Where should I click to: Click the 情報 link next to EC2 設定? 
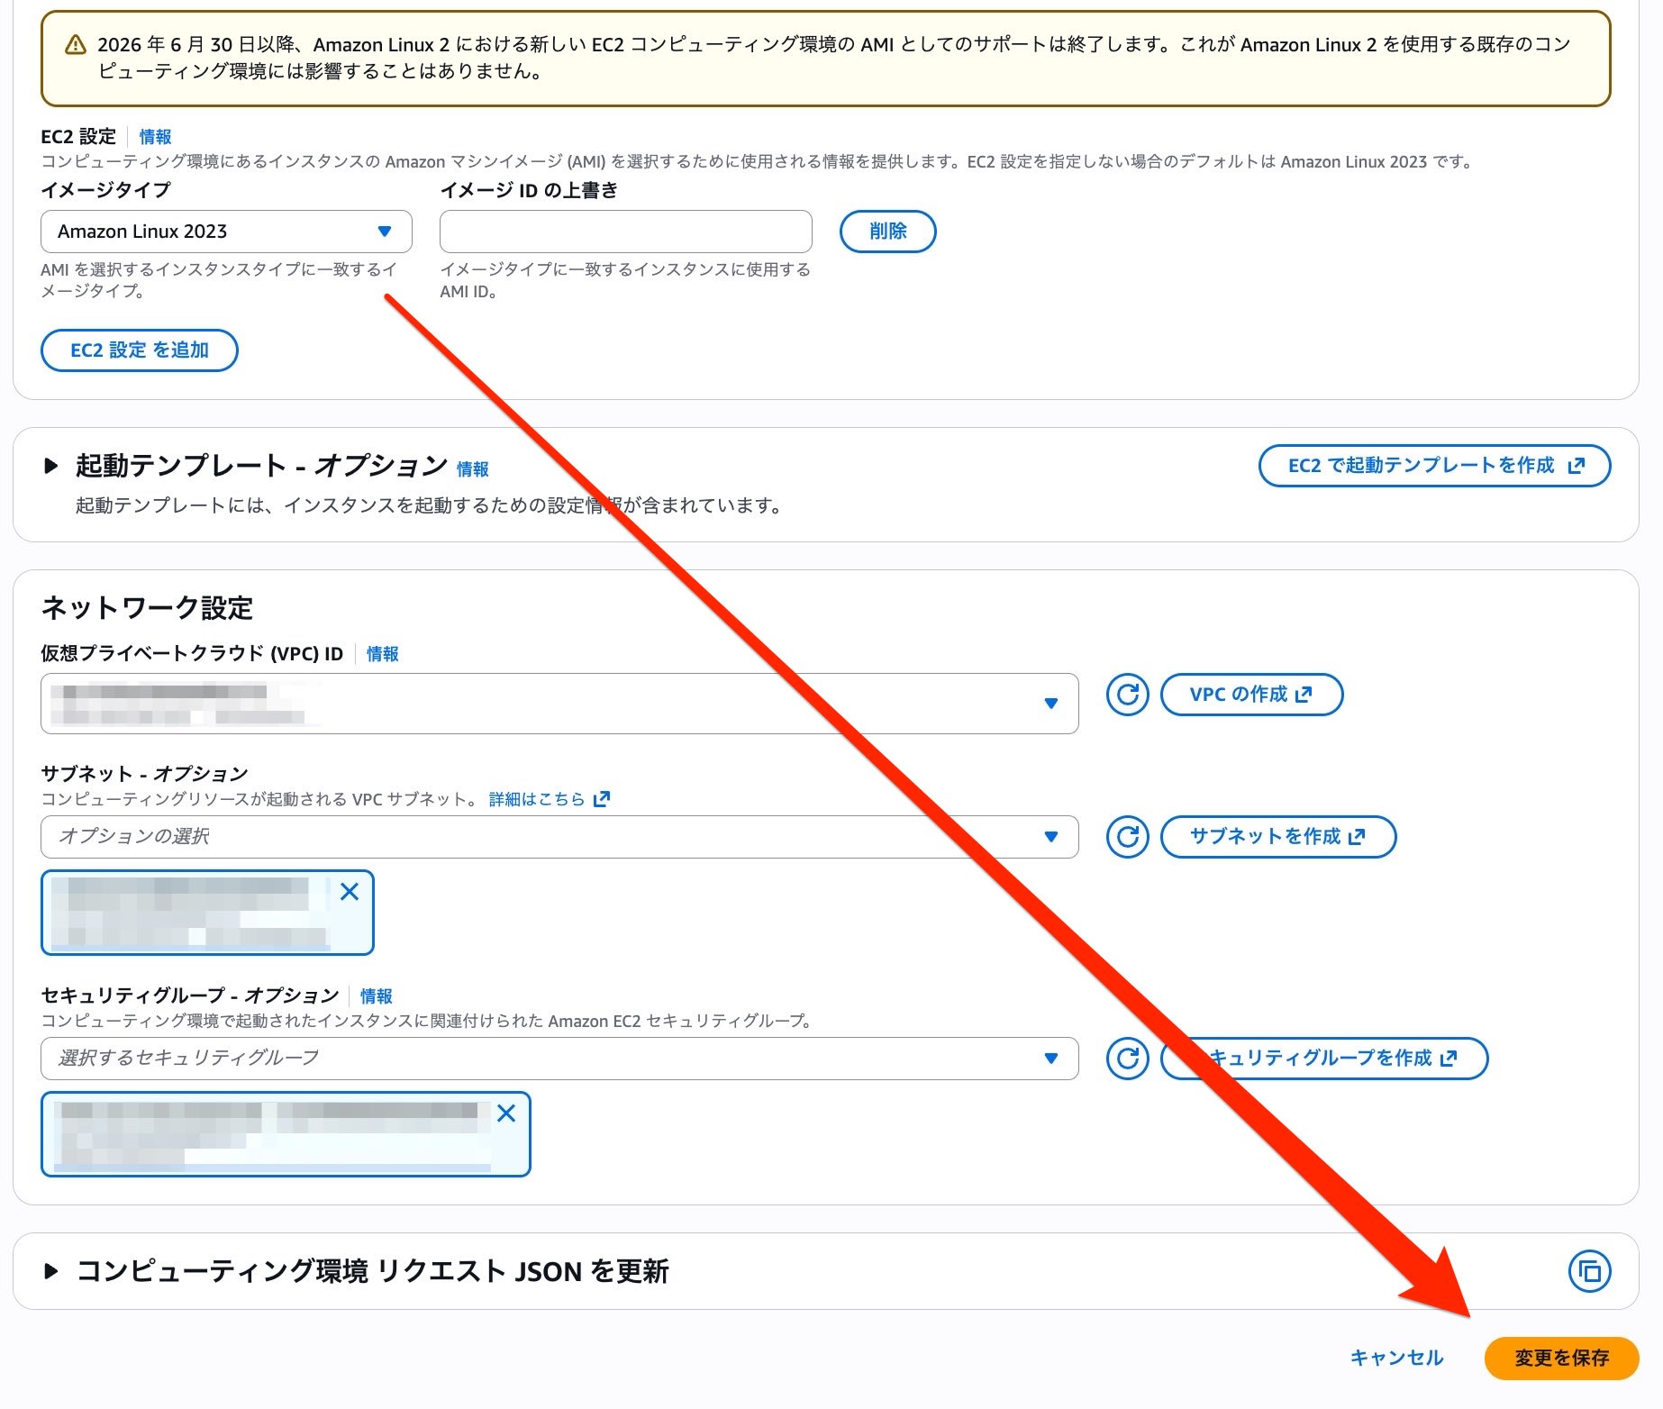pyautogui.click(x=153, y=137)
